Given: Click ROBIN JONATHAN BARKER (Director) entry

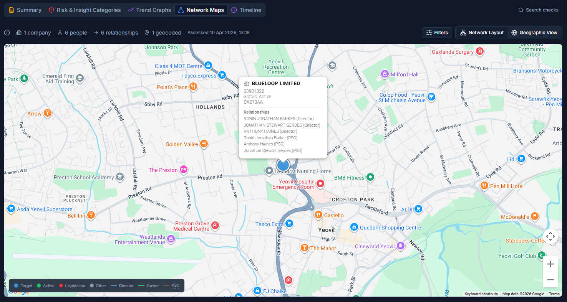Looking at the screenshot, I should (279, 119).
